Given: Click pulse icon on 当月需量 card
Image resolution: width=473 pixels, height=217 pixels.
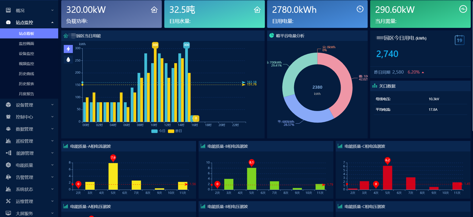Looking at the screenshot, I should coord(463,9).
